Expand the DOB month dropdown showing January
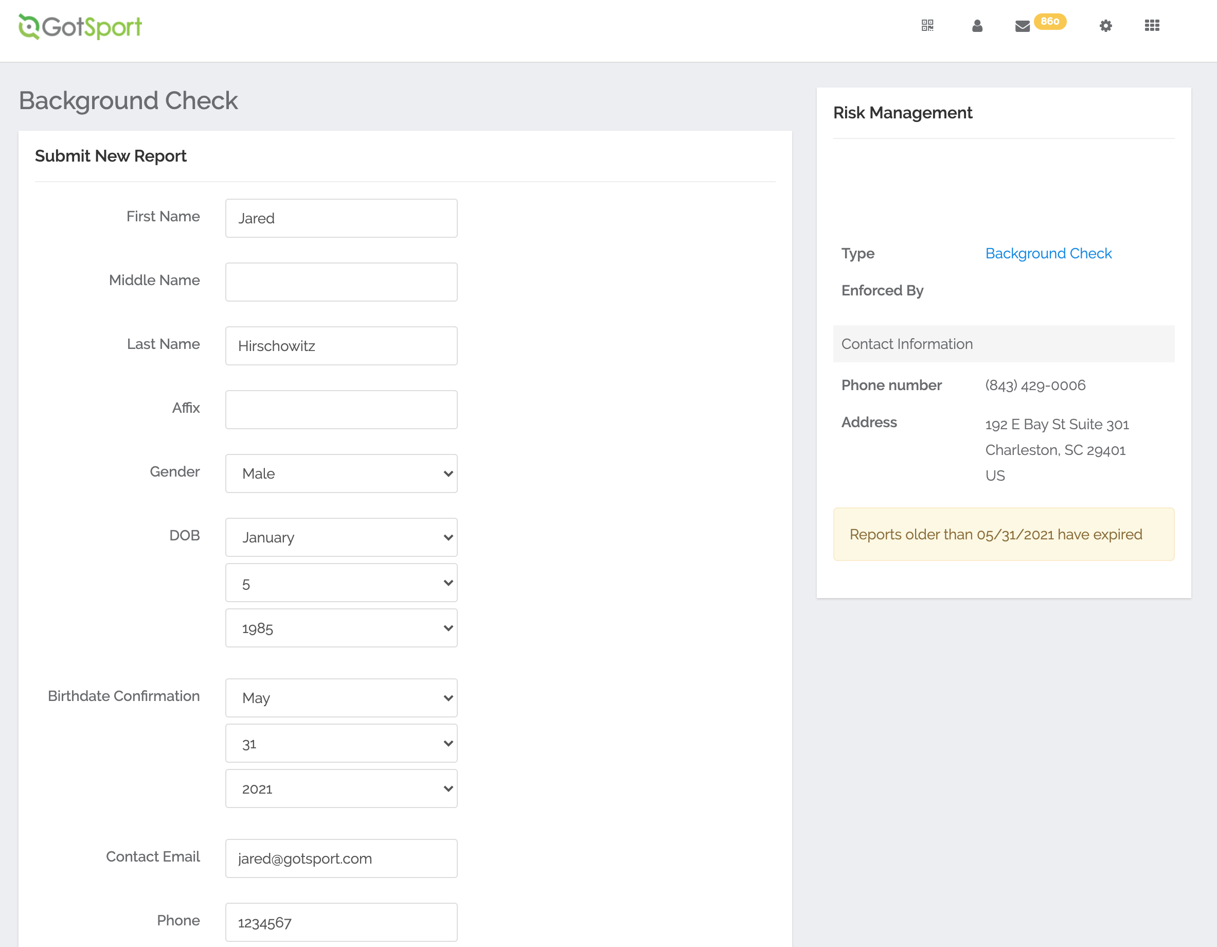 click(x=341, y=537)
